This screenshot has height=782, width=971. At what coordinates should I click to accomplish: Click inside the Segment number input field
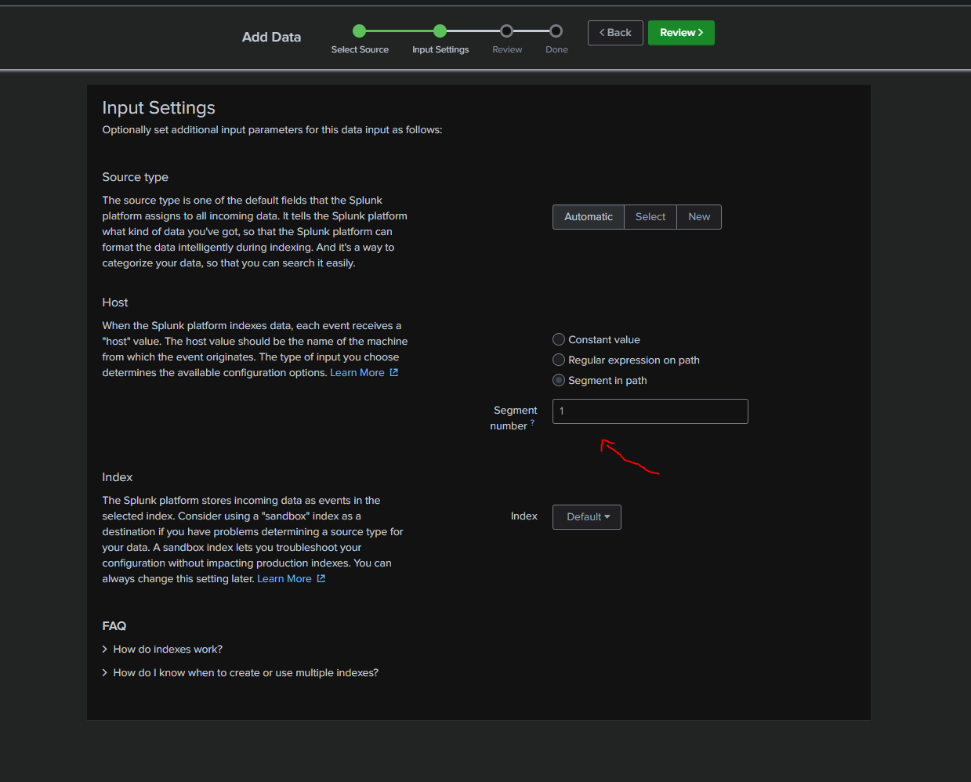click(x=650, y=411)
